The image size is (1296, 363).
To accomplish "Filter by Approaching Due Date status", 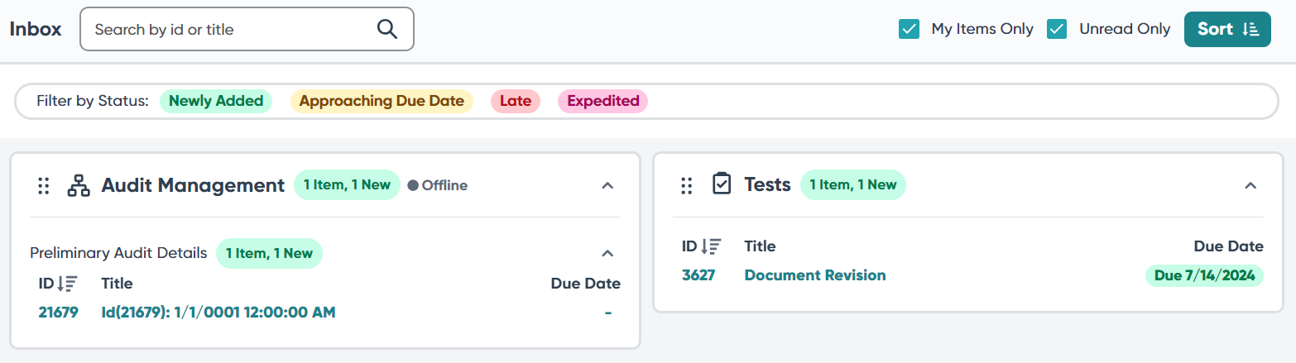I will (x=382, y=102).
